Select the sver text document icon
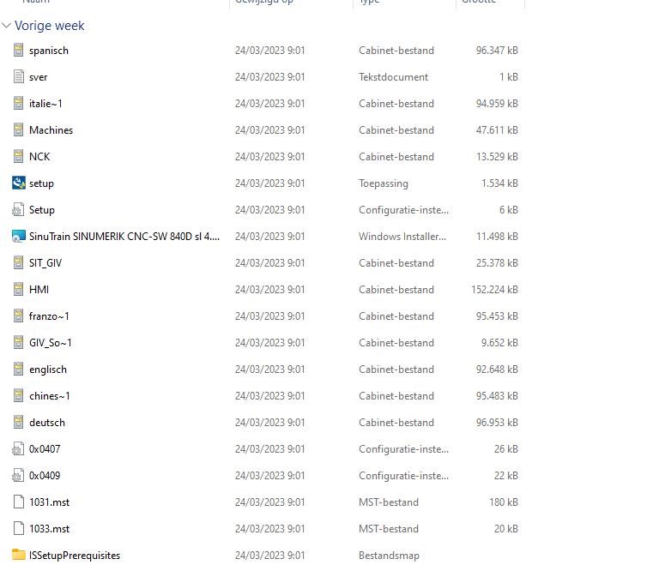The width and height of the screenshot is (659, 571). (x=19, y=77)
